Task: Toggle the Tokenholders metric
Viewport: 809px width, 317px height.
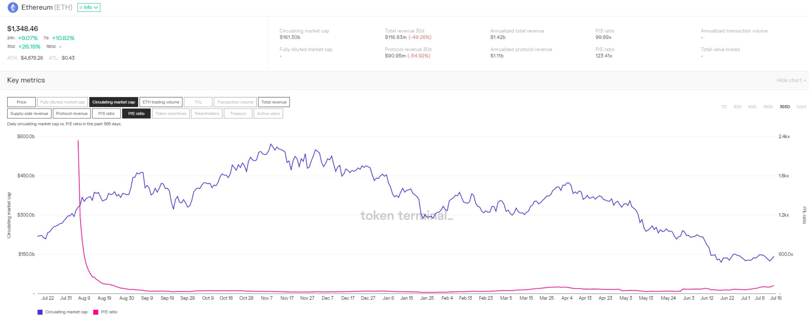Action: coord(207,113)
